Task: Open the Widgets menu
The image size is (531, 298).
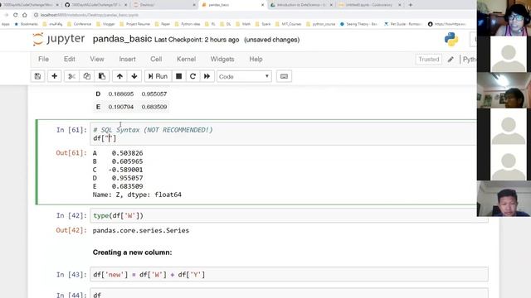Action: coord(222,59)
